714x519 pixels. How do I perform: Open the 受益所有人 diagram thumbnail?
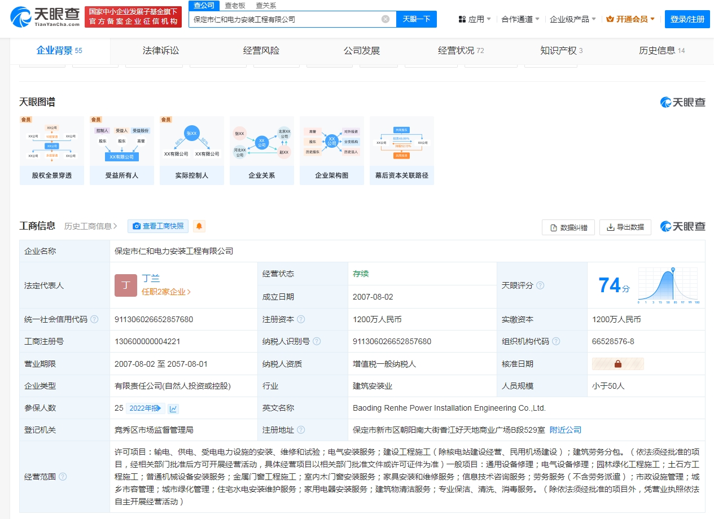(x=122, y=151)
